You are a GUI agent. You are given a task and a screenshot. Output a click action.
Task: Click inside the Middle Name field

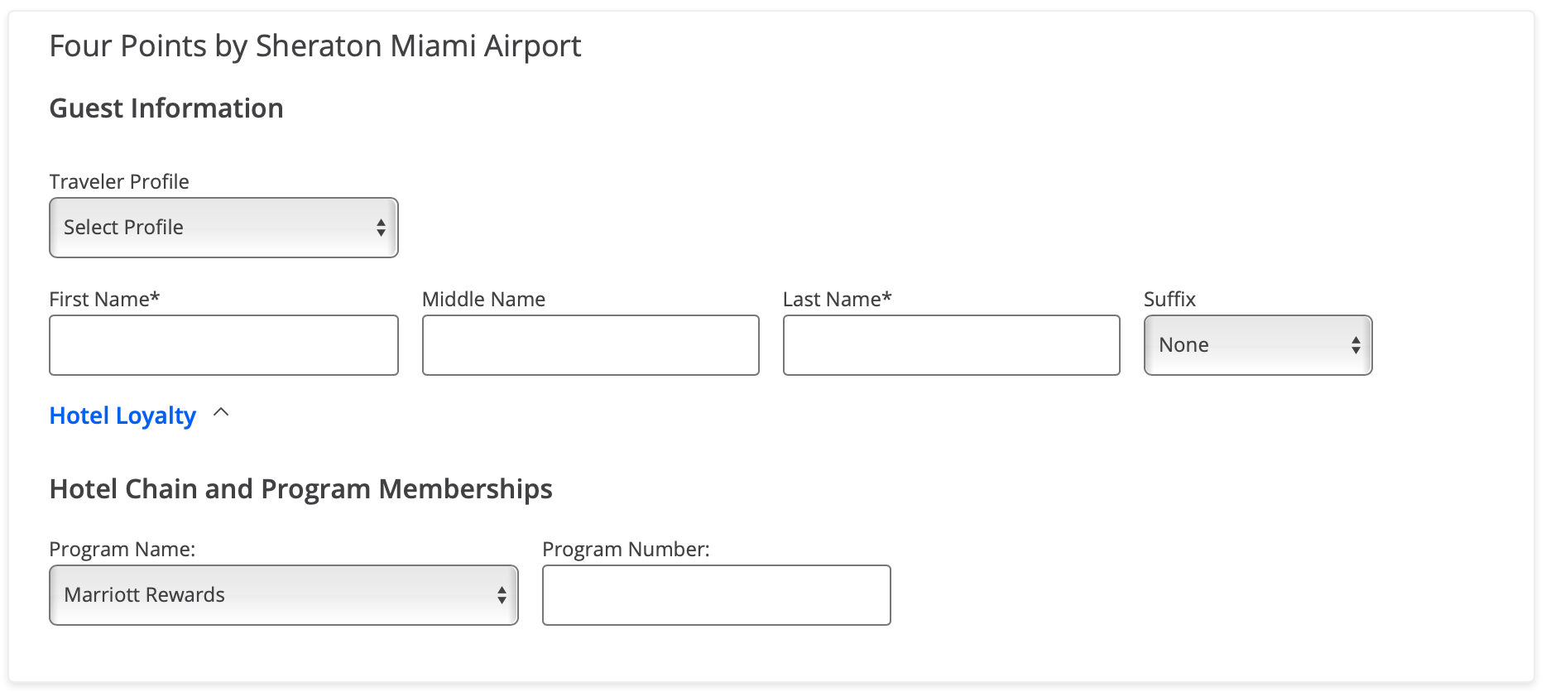click(590, 345)
